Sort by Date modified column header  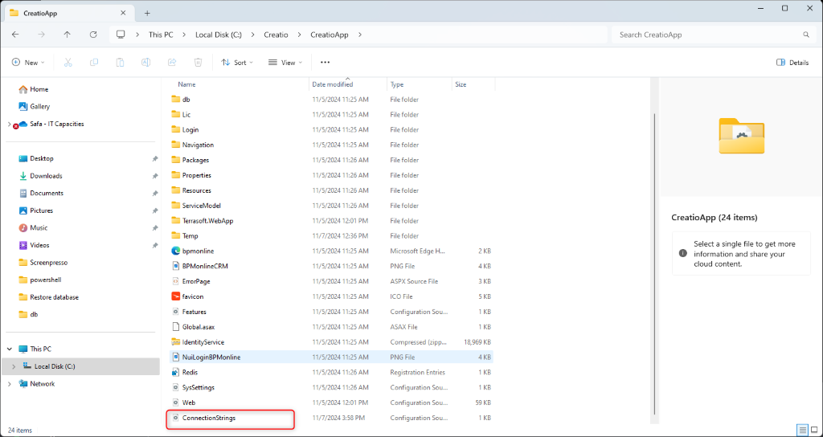point(333,84)
